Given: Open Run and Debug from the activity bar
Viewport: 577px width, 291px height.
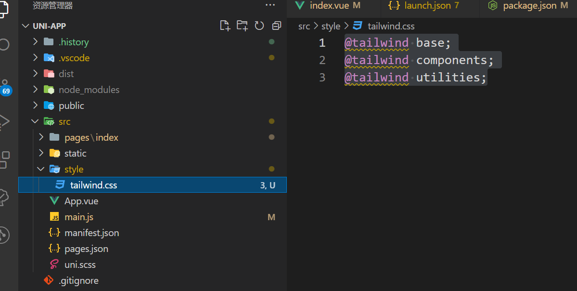Looking at the screenshot, I should click(x=4, y=121).
